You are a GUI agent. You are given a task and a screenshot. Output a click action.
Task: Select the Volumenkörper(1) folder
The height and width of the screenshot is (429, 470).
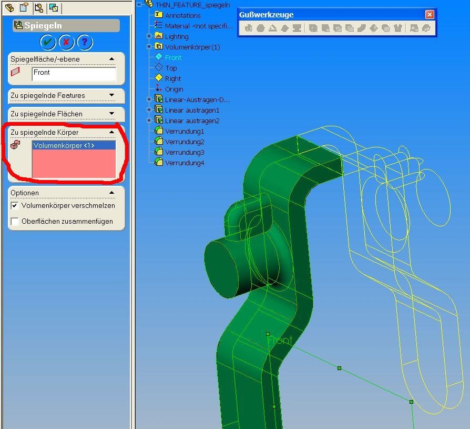click(x=192, y=47)
